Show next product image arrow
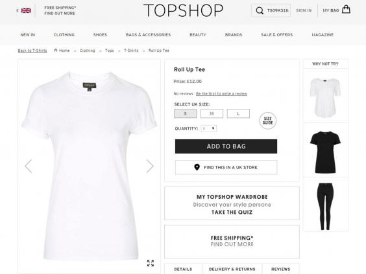 click(150, 166)
